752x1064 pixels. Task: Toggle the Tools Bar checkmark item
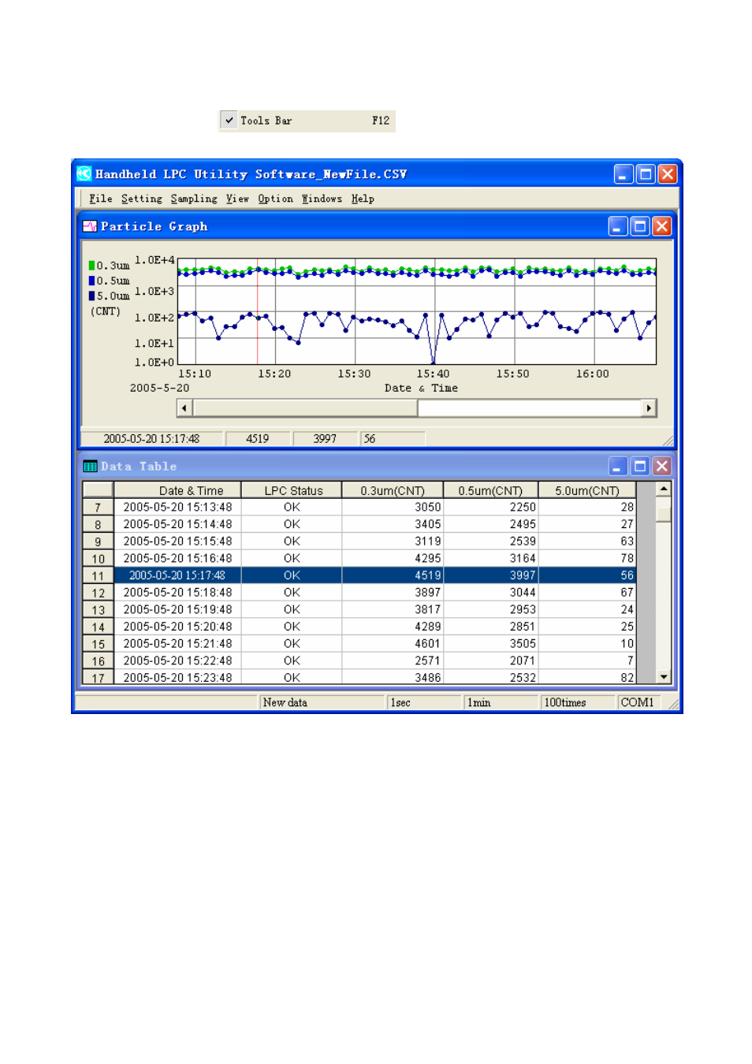[307, 121]
